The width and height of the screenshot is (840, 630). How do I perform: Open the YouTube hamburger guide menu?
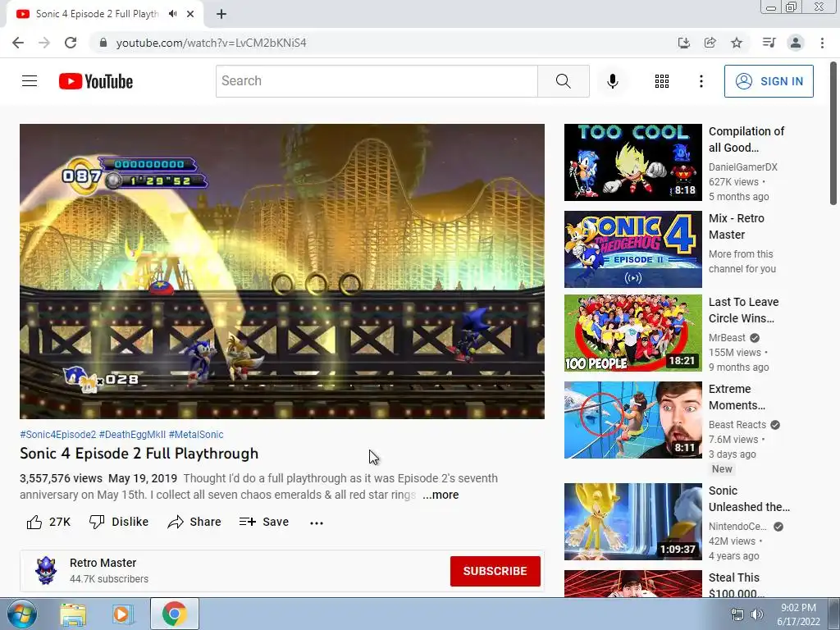click(30, 81)
